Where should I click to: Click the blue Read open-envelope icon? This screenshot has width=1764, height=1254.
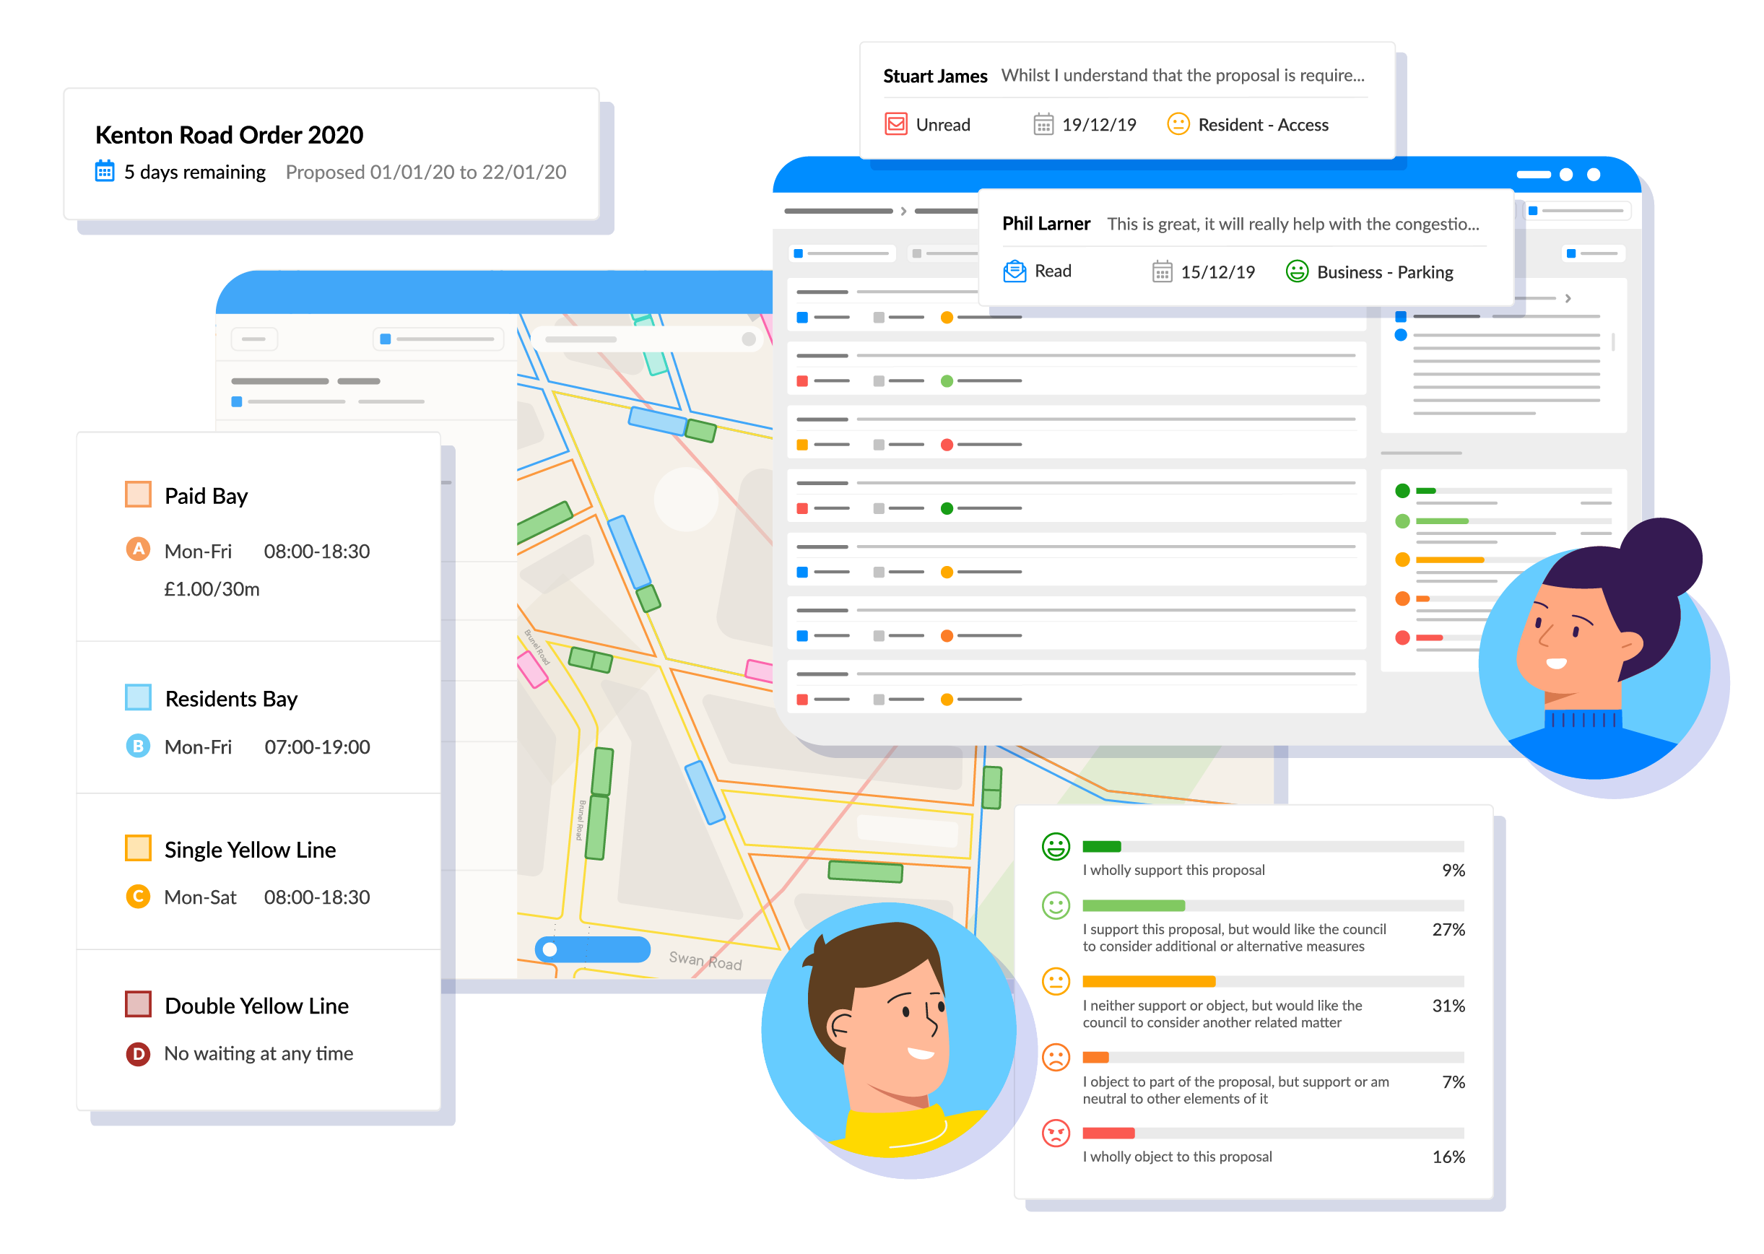pyautogui.click(x=1014, y=271)
